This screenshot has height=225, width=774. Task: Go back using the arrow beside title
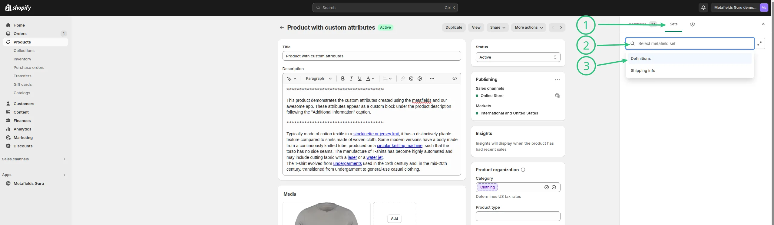pos(282,27)
